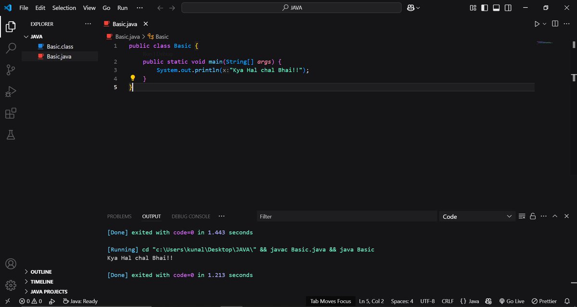Open the Manage gear menu
Viewport: 577px width, 307px height.
pos(11,285)
